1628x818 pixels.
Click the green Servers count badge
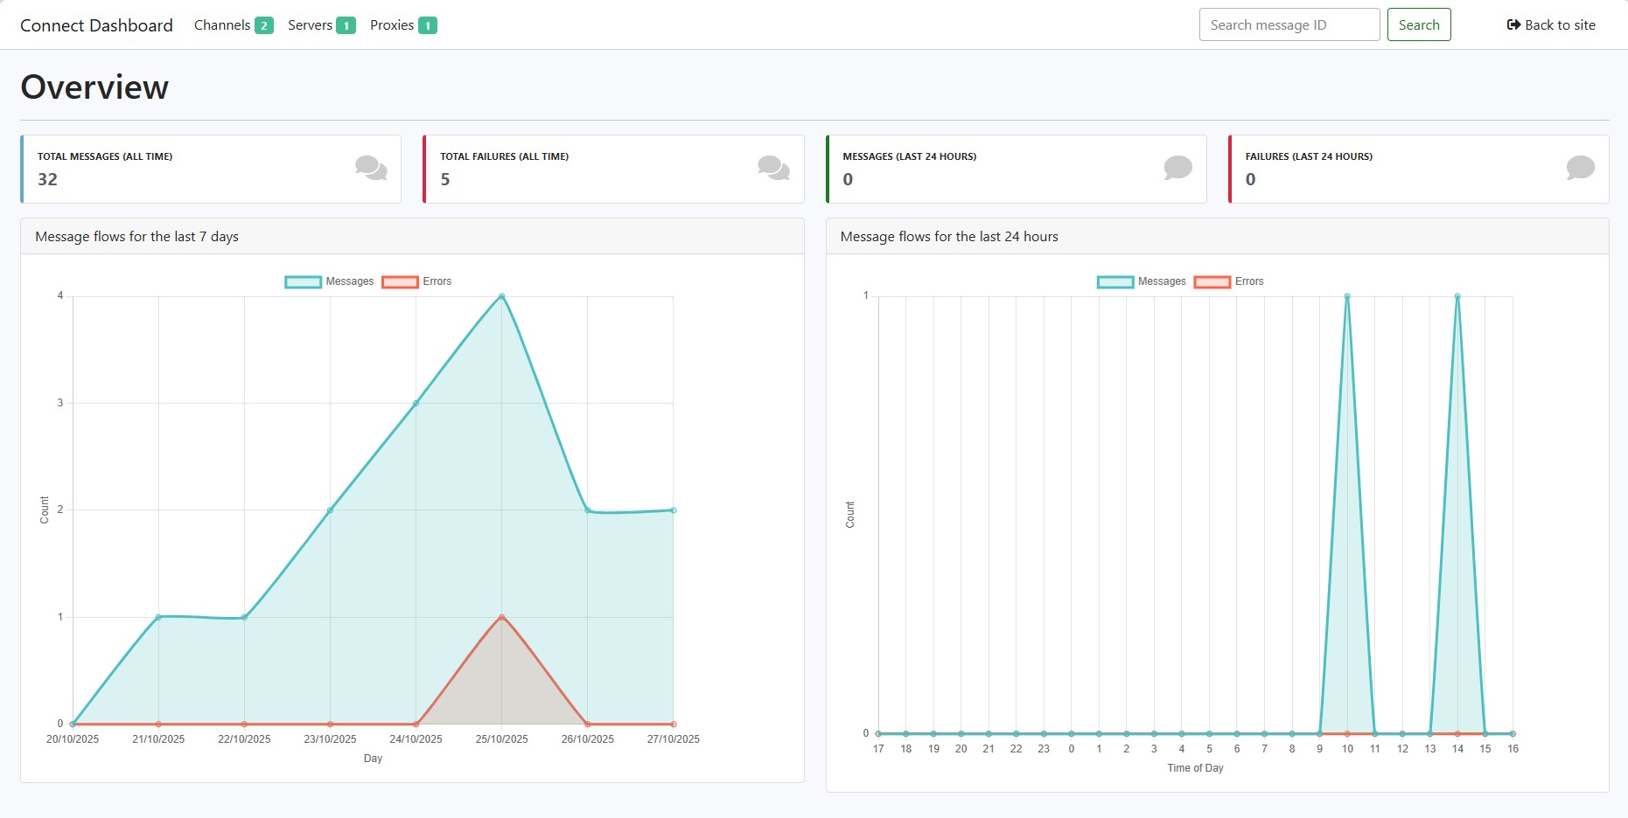click(x=346, y=25)
